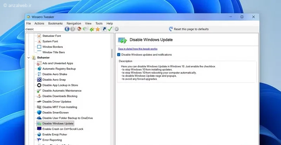The width and height of the screenshot is (281, 145).
Task: Open See in detail how this tweak works
Action: click(138, 49)
